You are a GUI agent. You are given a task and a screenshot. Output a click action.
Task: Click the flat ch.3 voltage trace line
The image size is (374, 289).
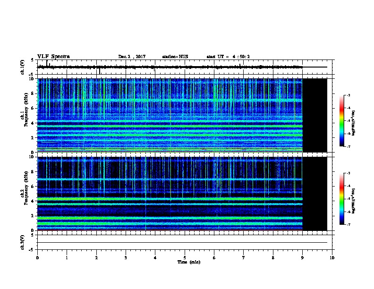pos(182,243)
